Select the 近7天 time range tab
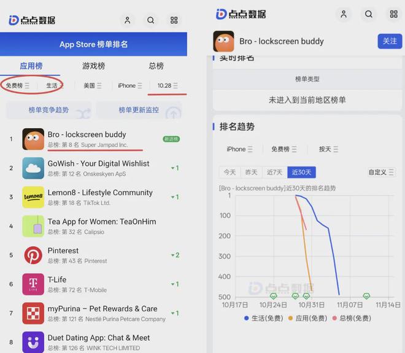This screenshot has height=353, width=405. click(x=274, y=172)
